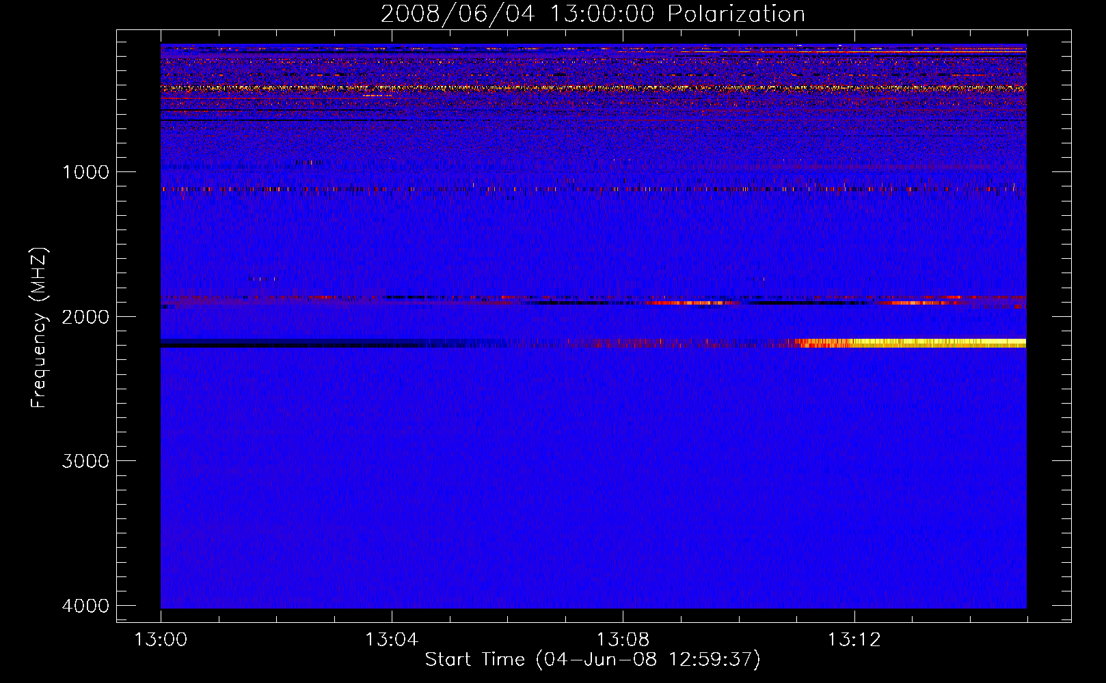Select the 3000 frequency tick label
The image size is (1106, 683).
[x=85, y=461]
